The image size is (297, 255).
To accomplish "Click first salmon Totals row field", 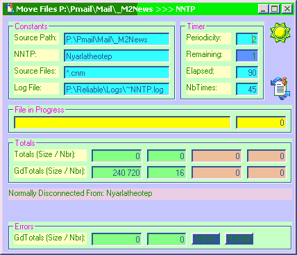I will pos(217,156).
